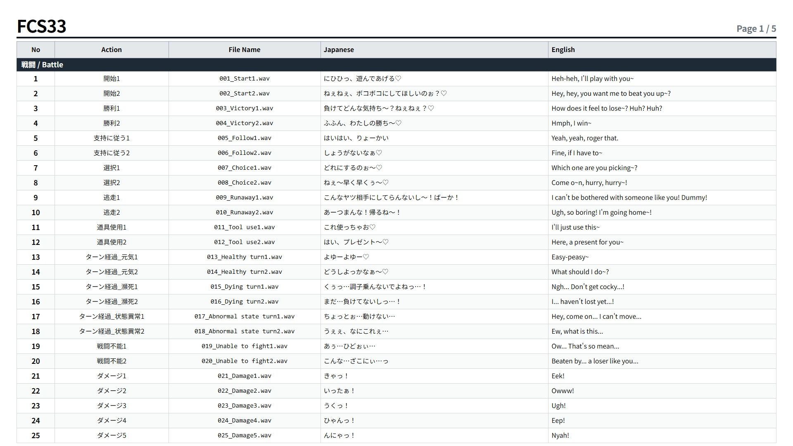Click the English text 'Hmph, I win~'

click(571, 123)
